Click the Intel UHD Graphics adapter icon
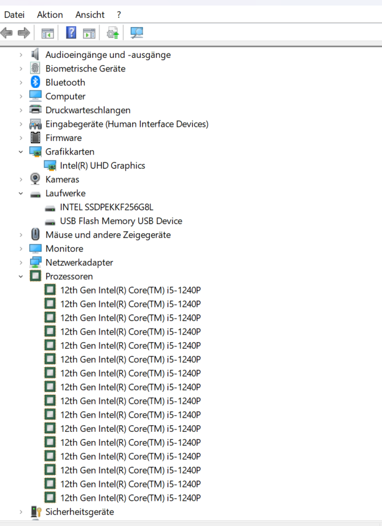382x526 pixels. point(50,165)
